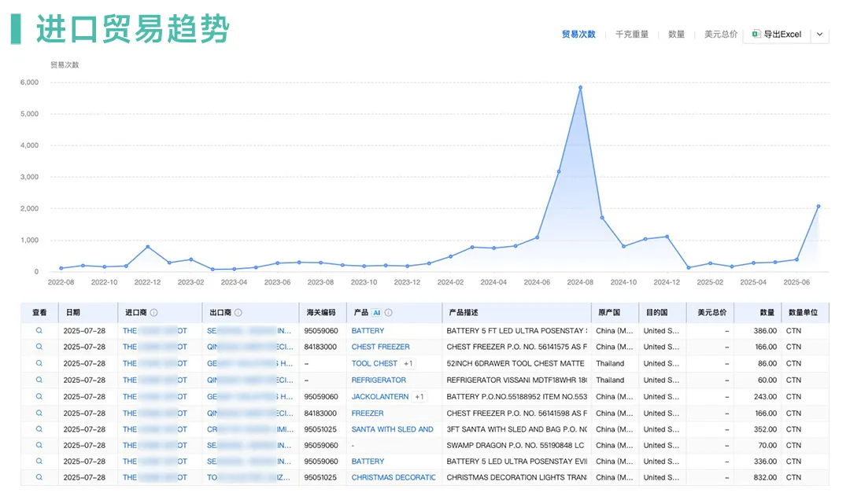Open the BATTERY product link
The image size is (850, 500).
[369, 330]
